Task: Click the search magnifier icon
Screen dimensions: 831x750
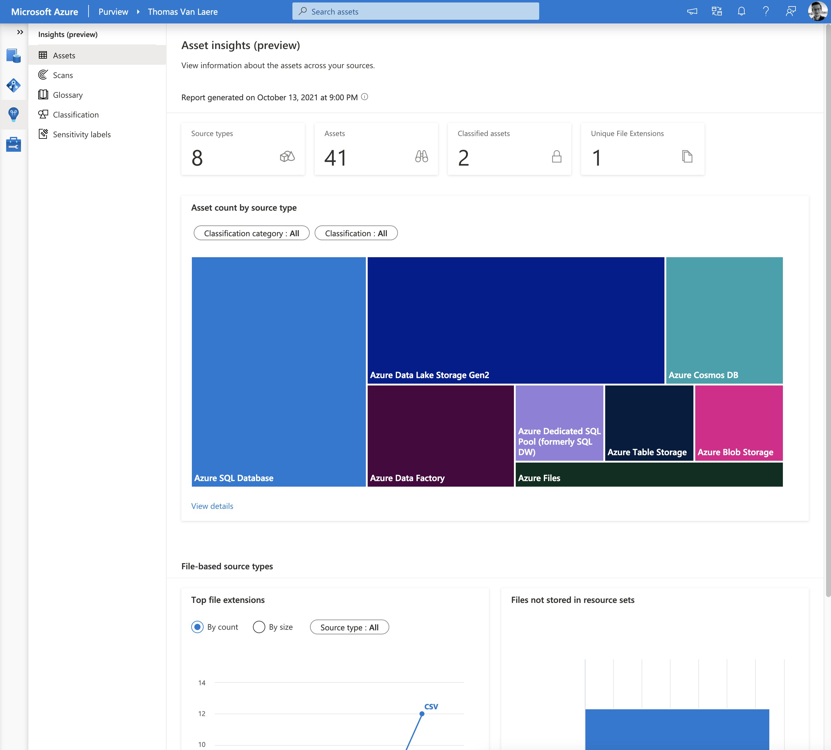Action: (303, 11)
